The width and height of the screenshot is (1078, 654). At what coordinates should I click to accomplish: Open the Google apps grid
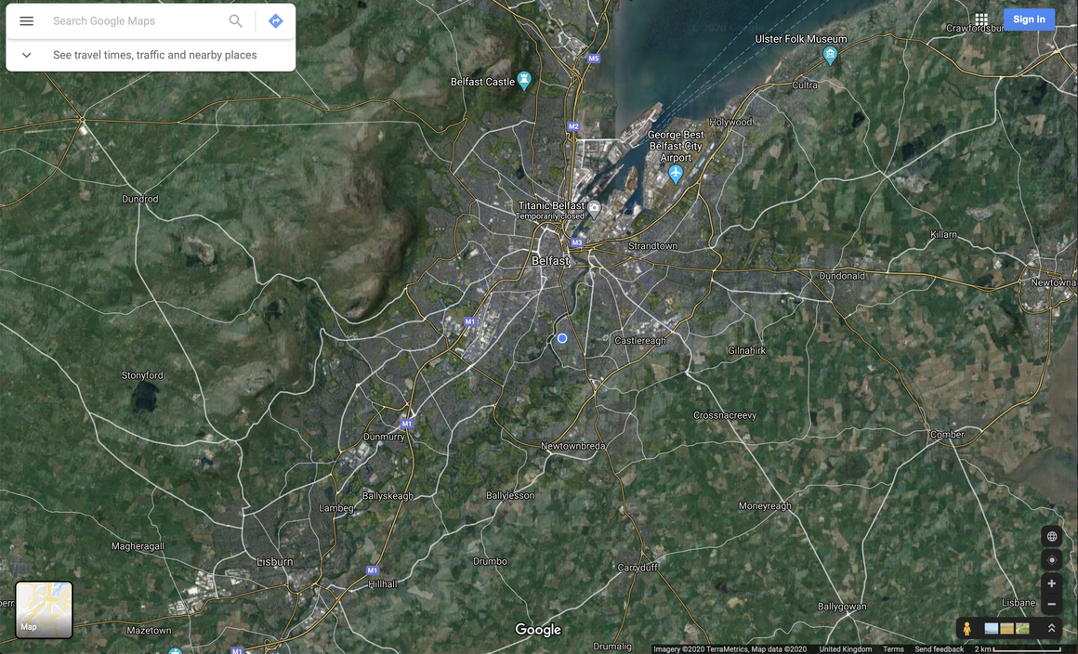(x=981, y=19)
